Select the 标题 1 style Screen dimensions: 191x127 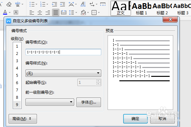141,8
